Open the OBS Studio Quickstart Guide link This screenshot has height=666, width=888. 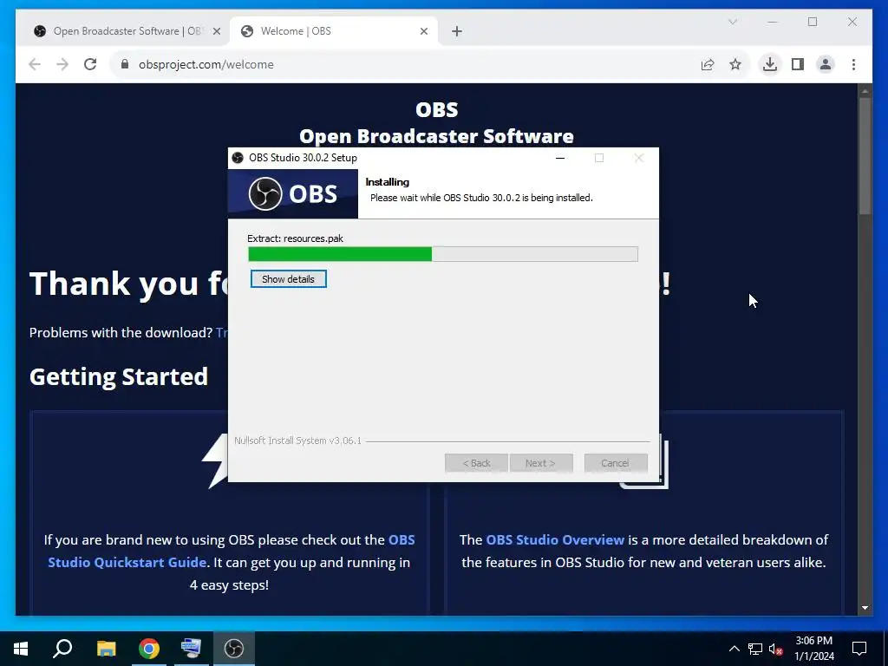tap(231, 551)
